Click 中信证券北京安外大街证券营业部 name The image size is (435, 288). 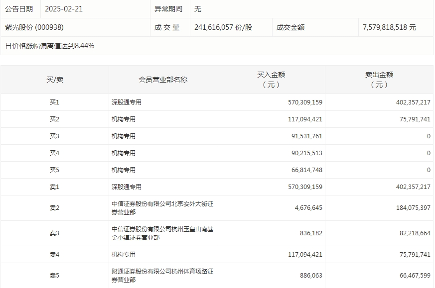coord(162,208)
